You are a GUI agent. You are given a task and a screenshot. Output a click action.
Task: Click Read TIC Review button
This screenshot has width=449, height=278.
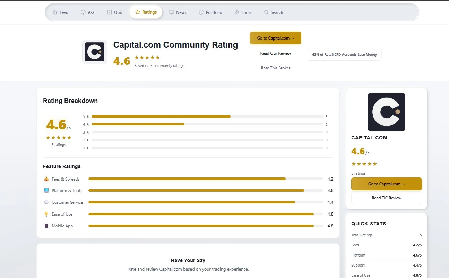click(x=387, y=198)
